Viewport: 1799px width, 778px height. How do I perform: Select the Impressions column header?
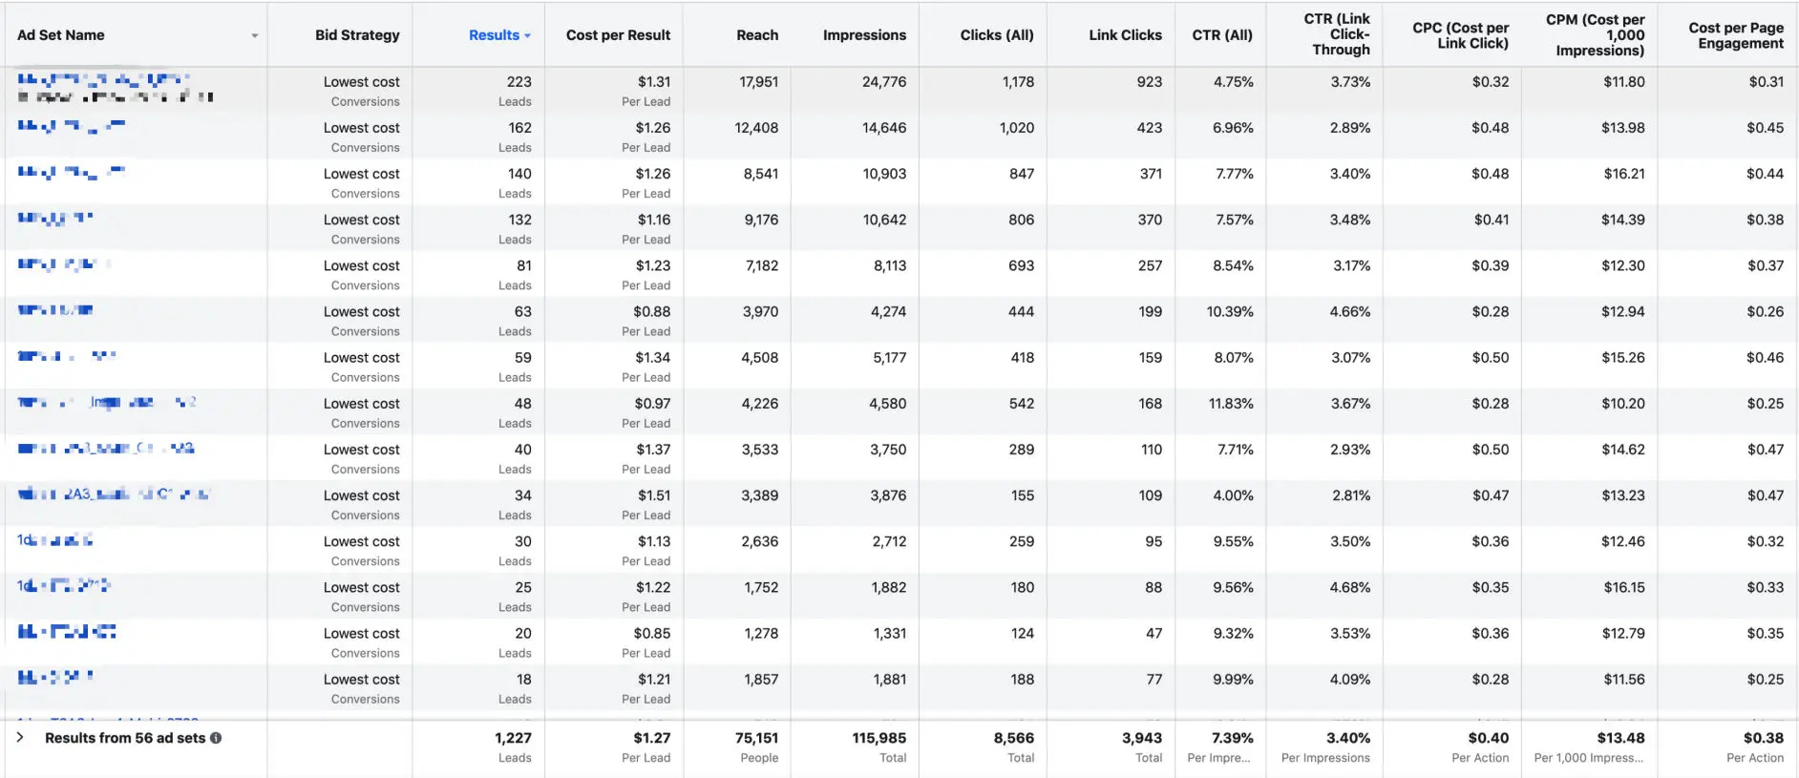click(x=864, y=35)
